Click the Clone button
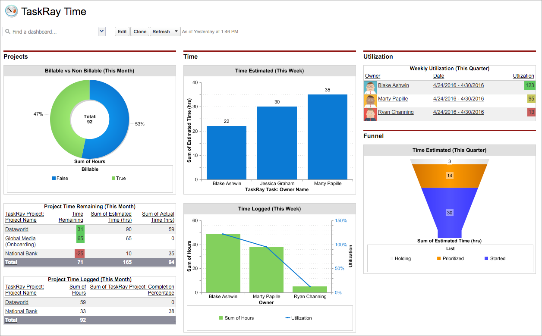 point(140,31)
